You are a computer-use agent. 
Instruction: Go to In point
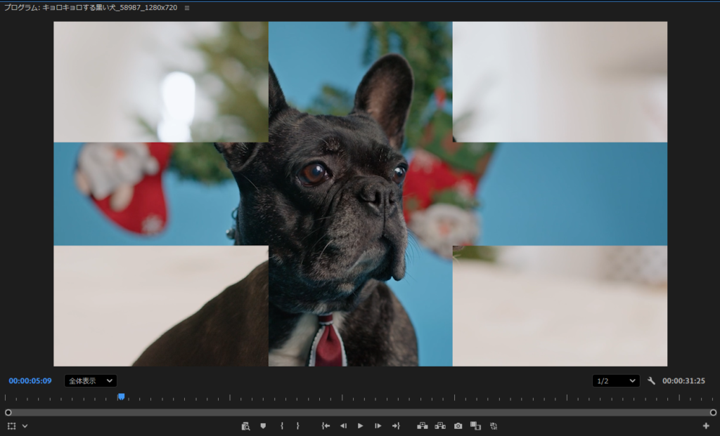click(x=326, y=426)
